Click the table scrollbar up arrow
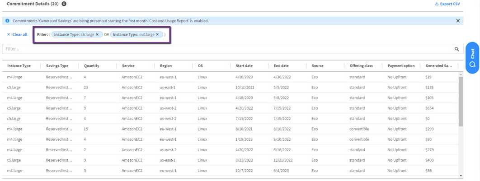Screen dimensions: 480x181 pos(461,74)
